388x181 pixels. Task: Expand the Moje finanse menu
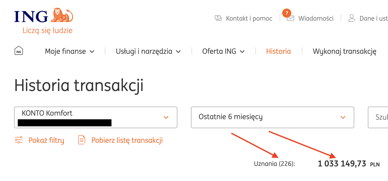70,52
